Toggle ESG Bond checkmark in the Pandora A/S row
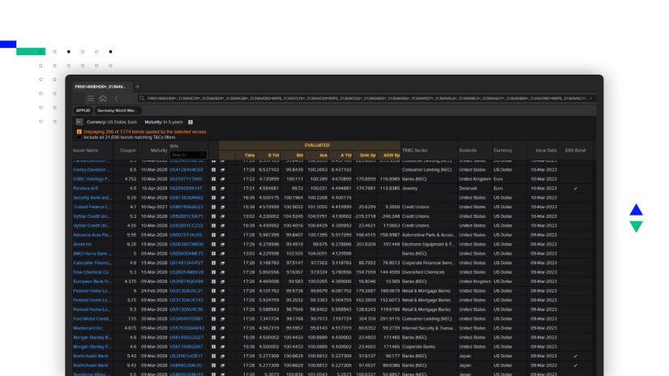 pyautogui.click(x=575, y=188)
